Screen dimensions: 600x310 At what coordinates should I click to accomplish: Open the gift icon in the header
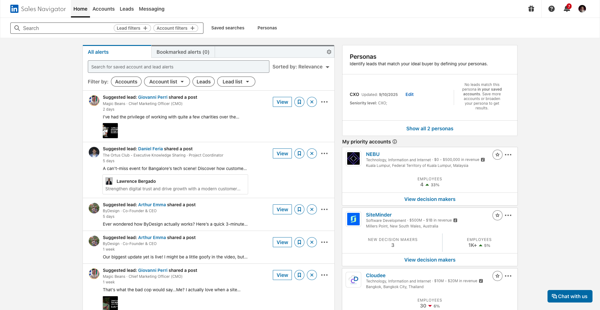click(531, 9)
